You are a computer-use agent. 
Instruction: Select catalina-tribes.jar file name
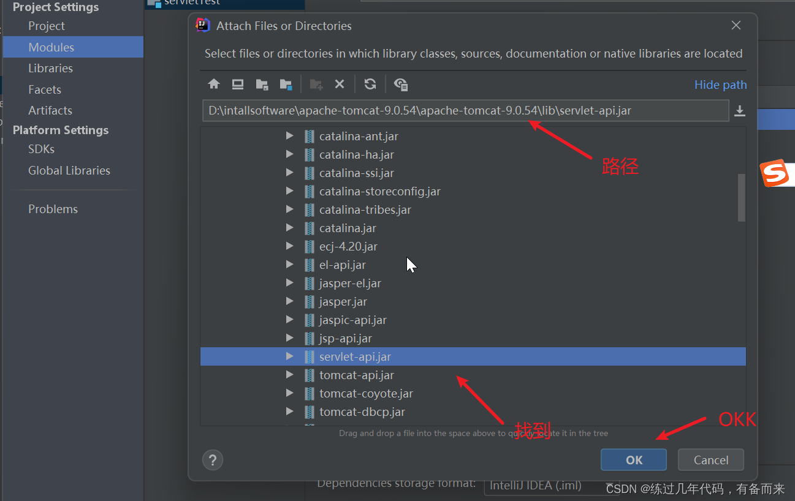[365, 209]
